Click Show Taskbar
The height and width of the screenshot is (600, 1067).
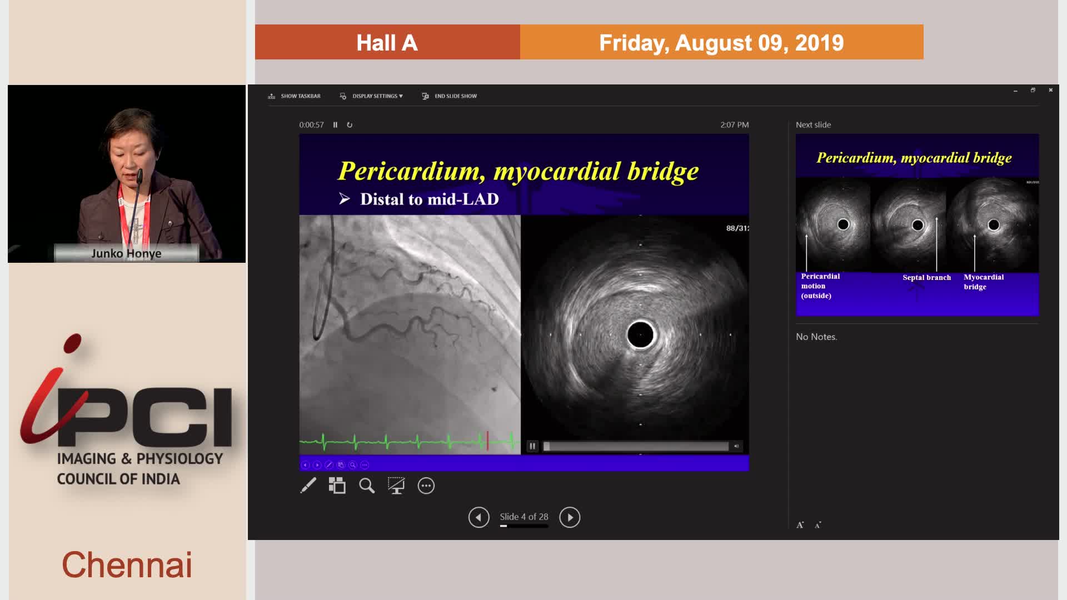(x=295, y=96)
